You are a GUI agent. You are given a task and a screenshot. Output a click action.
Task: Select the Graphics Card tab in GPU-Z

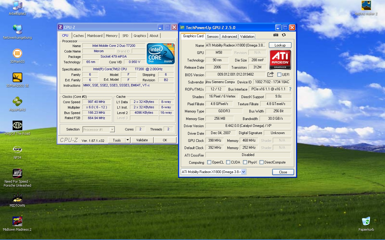coord(193,36)
